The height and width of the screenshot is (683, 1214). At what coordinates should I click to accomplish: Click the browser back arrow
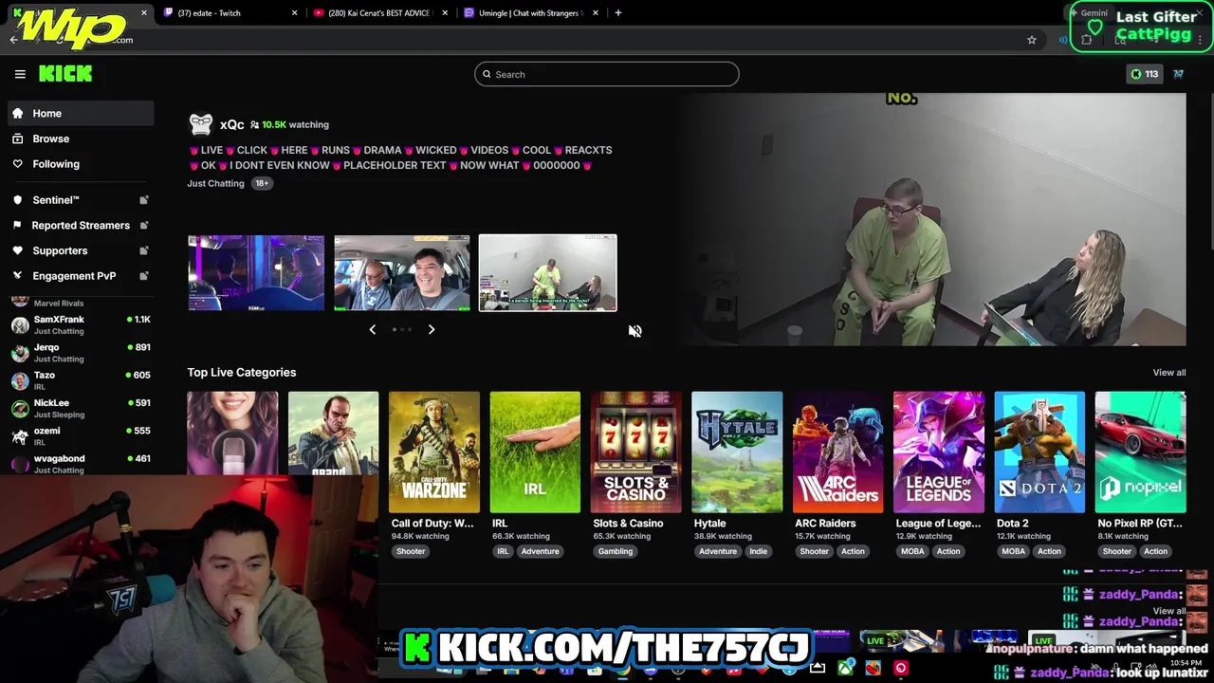(13, 40)
